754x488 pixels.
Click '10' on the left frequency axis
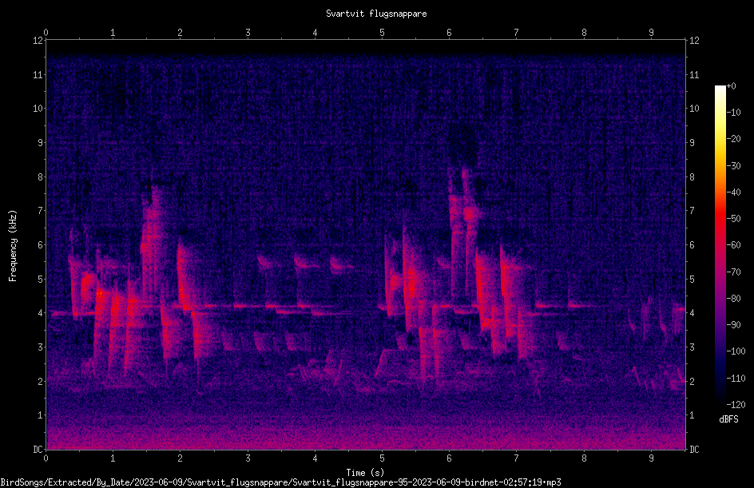(x=38, y=109)
